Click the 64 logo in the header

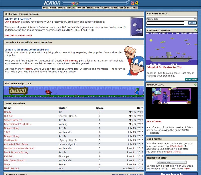(x=134, y=3)
